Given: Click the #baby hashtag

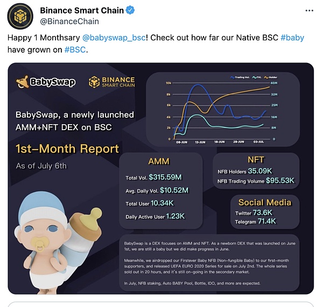Looking at the screenshot, I should pos(293,39).
